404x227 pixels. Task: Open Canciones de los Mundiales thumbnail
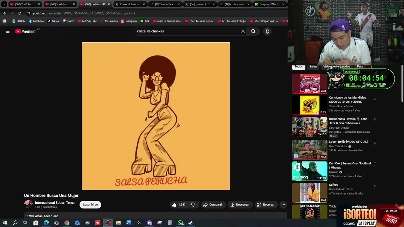click(310, 106)
